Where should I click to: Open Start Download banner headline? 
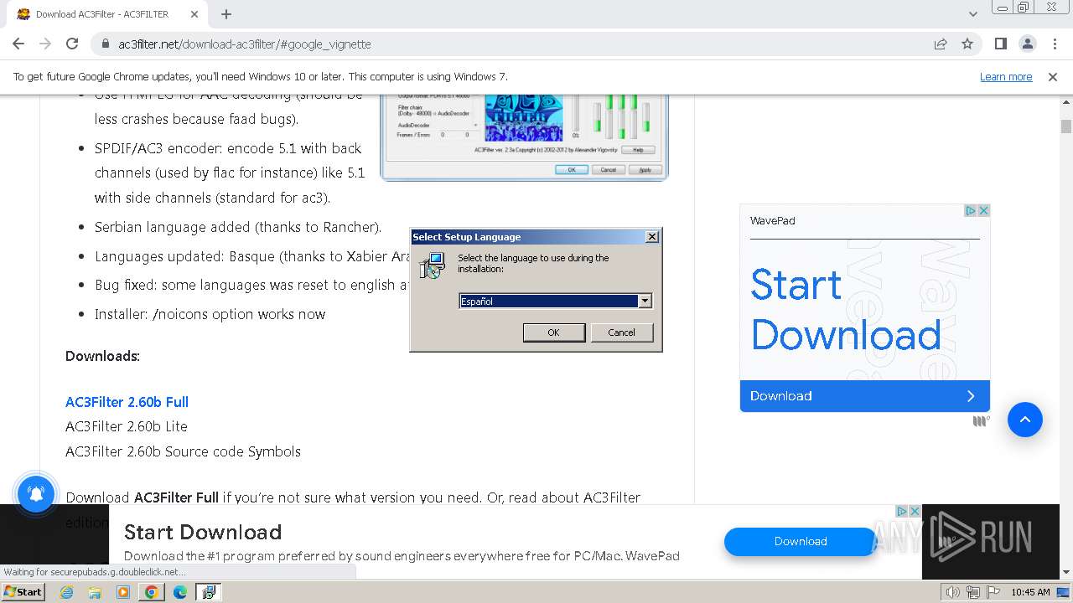pyautogui.click(x=203, y=532)
